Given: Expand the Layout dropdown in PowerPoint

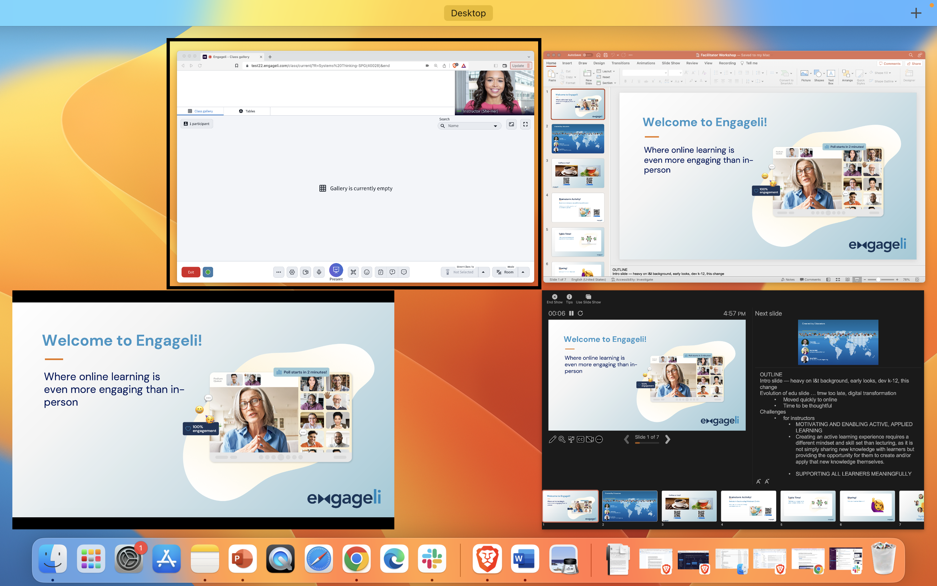Looking at the screenshot, I should click(x=606, y=71).
